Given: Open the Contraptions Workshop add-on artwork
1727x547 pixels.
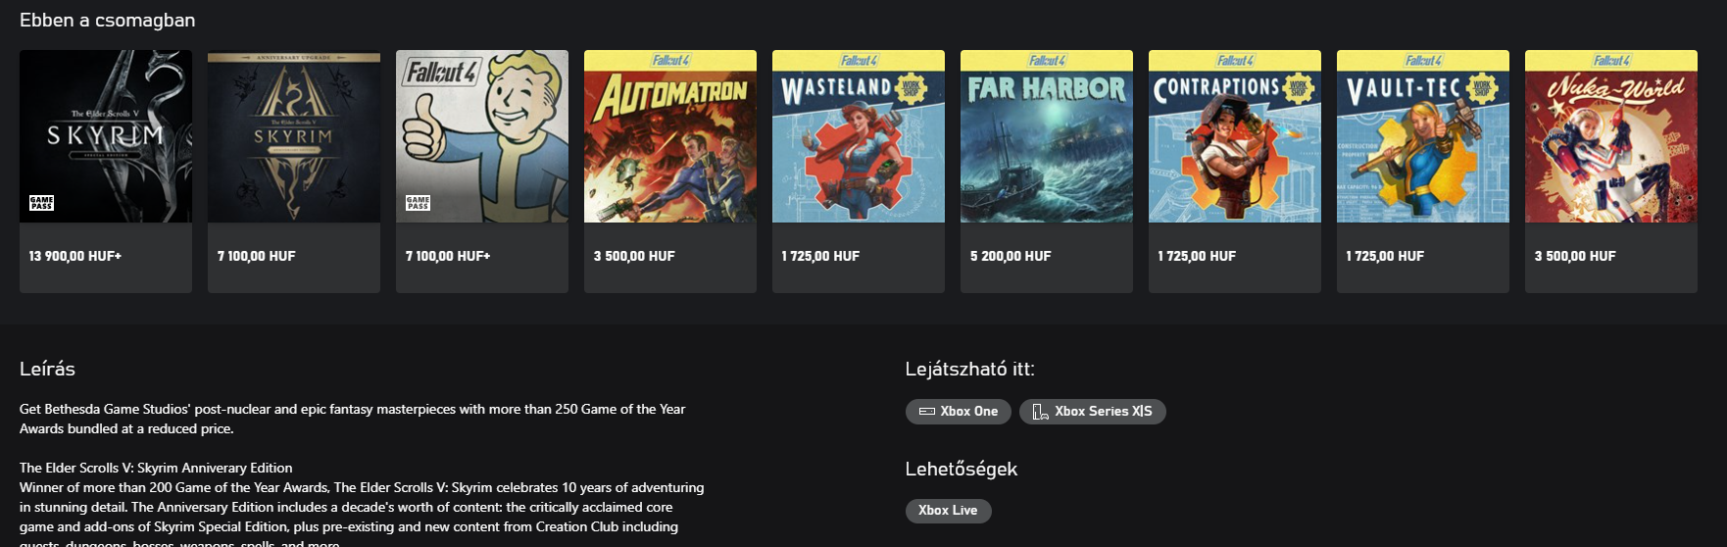Looking at the screenshot, I should coord(1235,136).
